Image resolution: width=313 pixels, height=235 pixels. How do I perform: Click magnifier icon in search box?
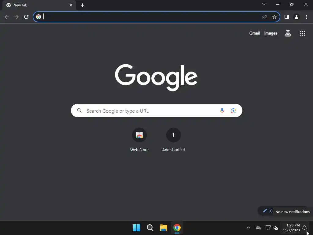pyautogui.click(x=79, y=110)
